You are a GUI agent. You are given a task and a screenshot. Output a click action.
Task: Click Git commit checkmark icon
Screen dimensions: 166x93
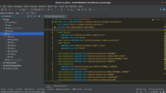98,10
